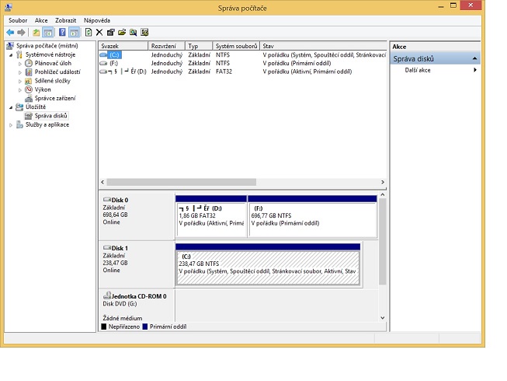This screenshot has width=507, height=381.
Task: Expand Prohlížeč událostí node arrow
Action: [x=20, y=72]
